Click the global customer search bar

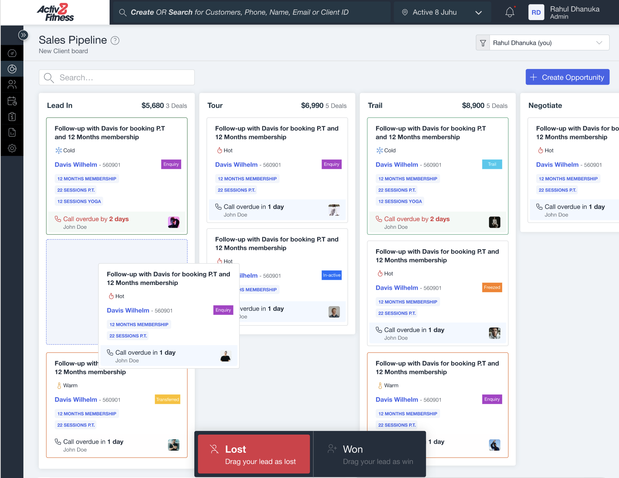click(251, 12)
